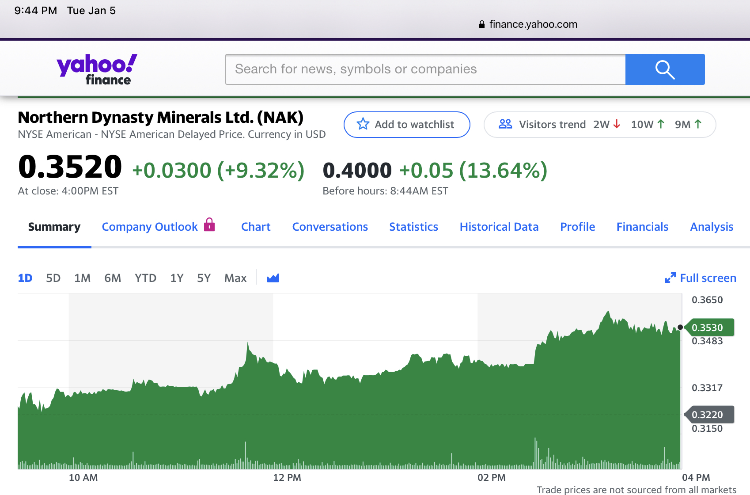Screen dimensions: 750x495
Task: Click the 10 AM time axis label
Action: pos(83,477)
